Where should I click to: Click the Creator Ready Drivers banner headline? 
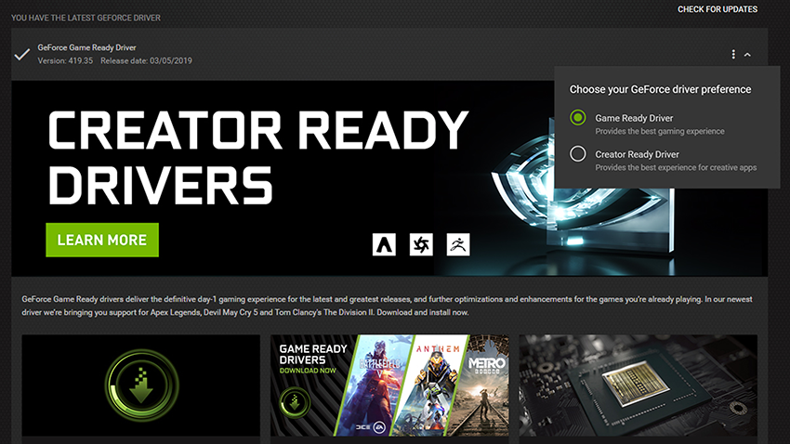258,156
